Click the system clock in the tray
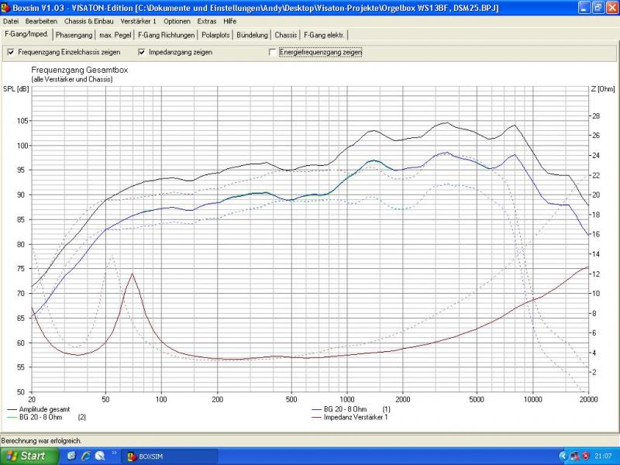The width and height of the screenshot is (620, 465). click(605, 456)
